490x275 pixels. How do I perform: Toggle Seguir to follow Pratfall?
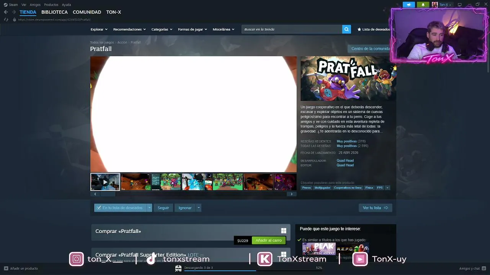click(163, 208)
